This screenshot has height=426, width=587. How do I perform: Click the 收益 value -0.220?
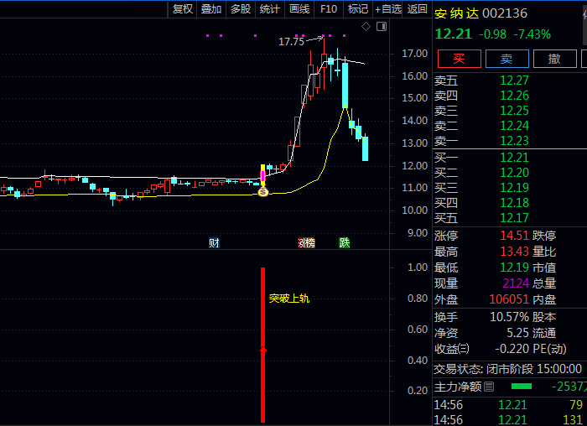[x=512, y=349]
